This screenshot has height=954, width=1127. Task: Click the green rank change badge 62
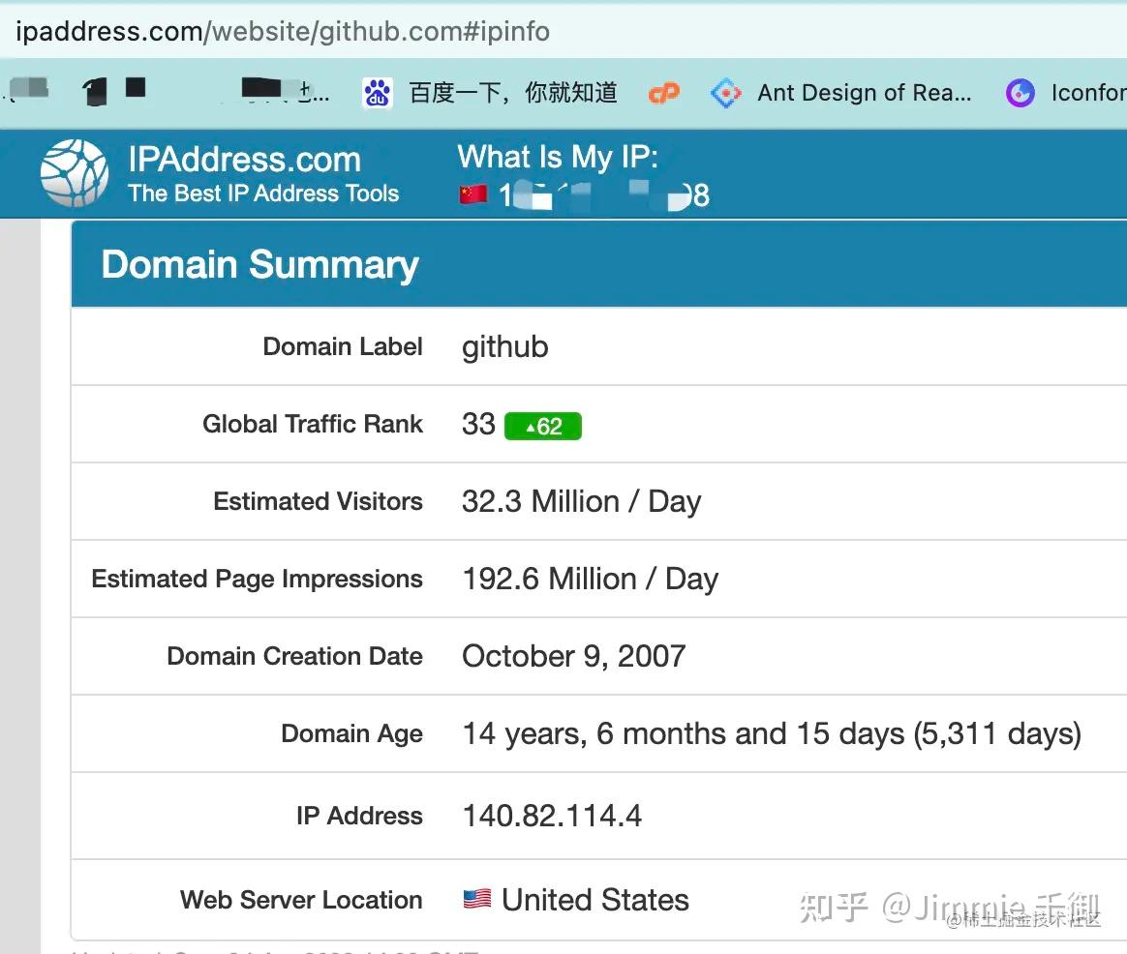(x=542, y=426)
